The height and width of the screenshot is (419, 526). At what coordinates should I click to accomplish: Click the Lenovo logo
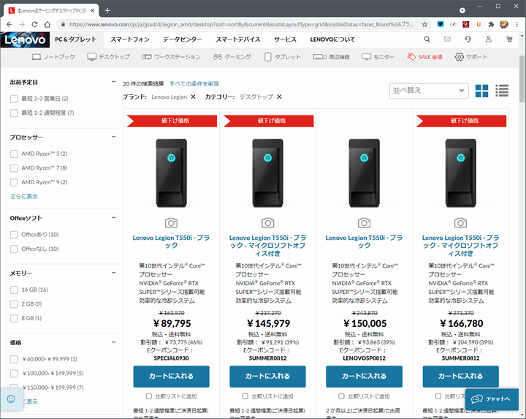pos(25,40)
